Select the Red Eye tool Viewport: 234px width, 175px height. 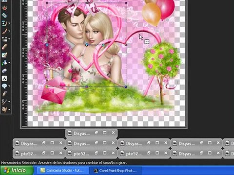coord(4,8)
